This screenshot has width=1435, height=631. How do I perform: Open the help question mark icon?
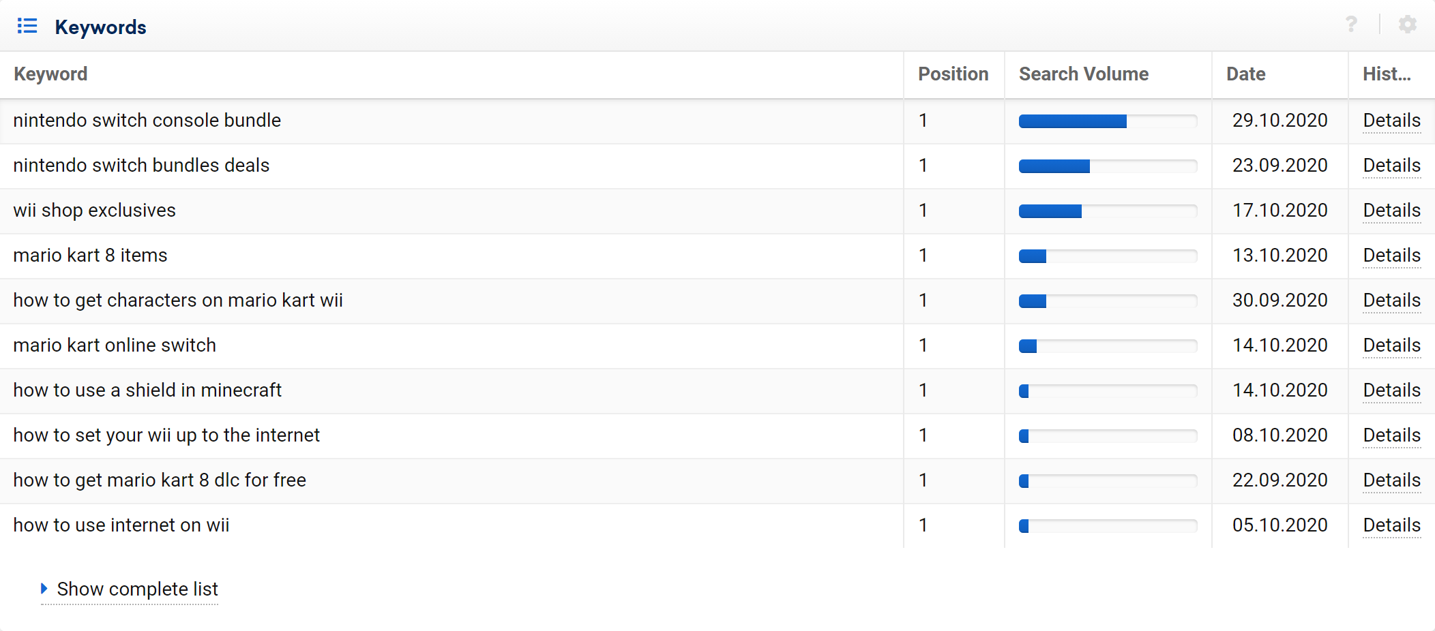[1350, 25]
